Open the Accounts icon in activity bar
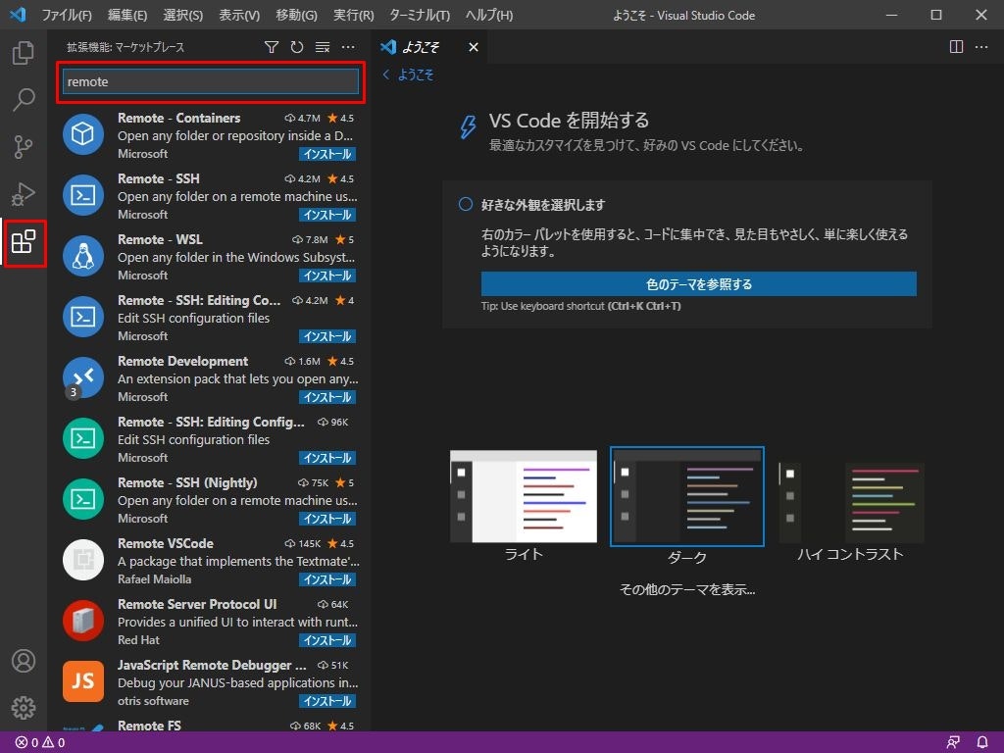Screen dimensions: 1004x753 (24, 660)
